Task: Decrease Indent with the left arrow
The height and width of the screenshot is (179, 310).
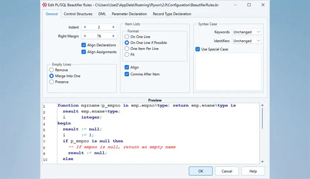Action: (x=85, y=27)
